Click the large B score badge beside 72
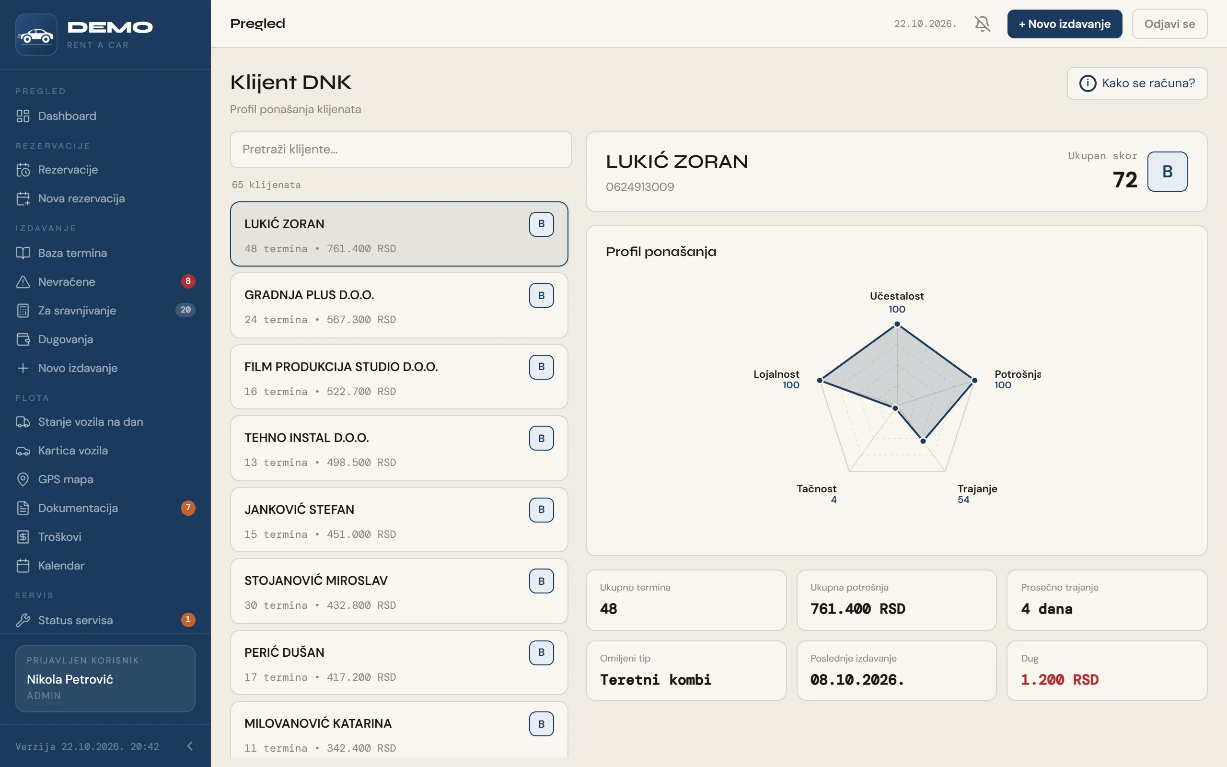 point(1167,172)
